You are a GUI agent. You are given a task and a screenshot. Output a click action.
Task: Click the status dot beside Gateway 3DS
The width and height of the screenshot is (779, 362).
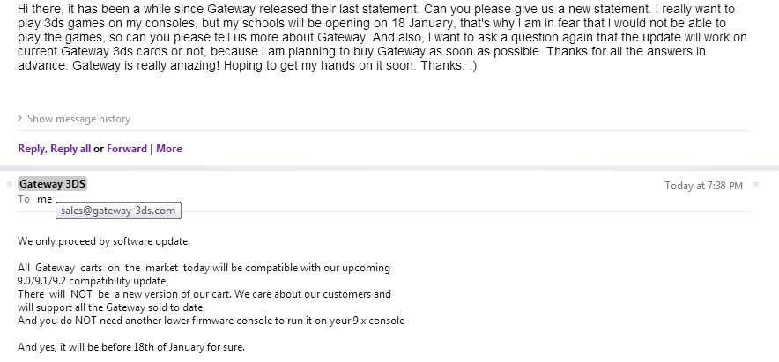pos(10,184)
